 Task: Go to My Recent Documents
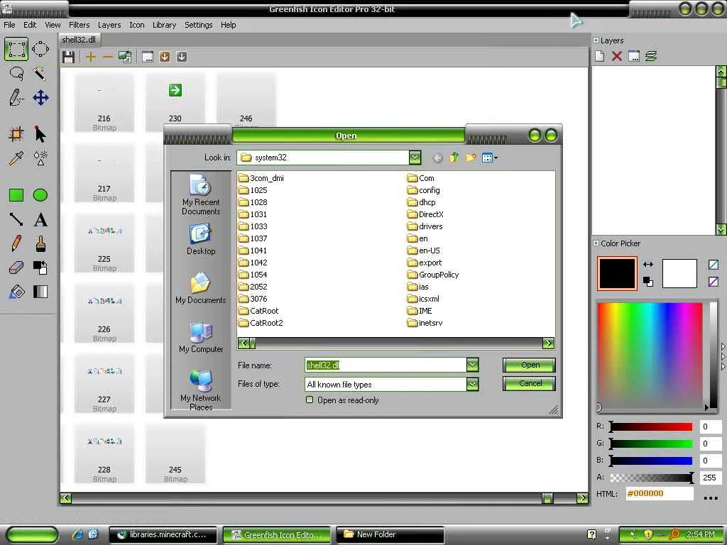click(201, 195)
